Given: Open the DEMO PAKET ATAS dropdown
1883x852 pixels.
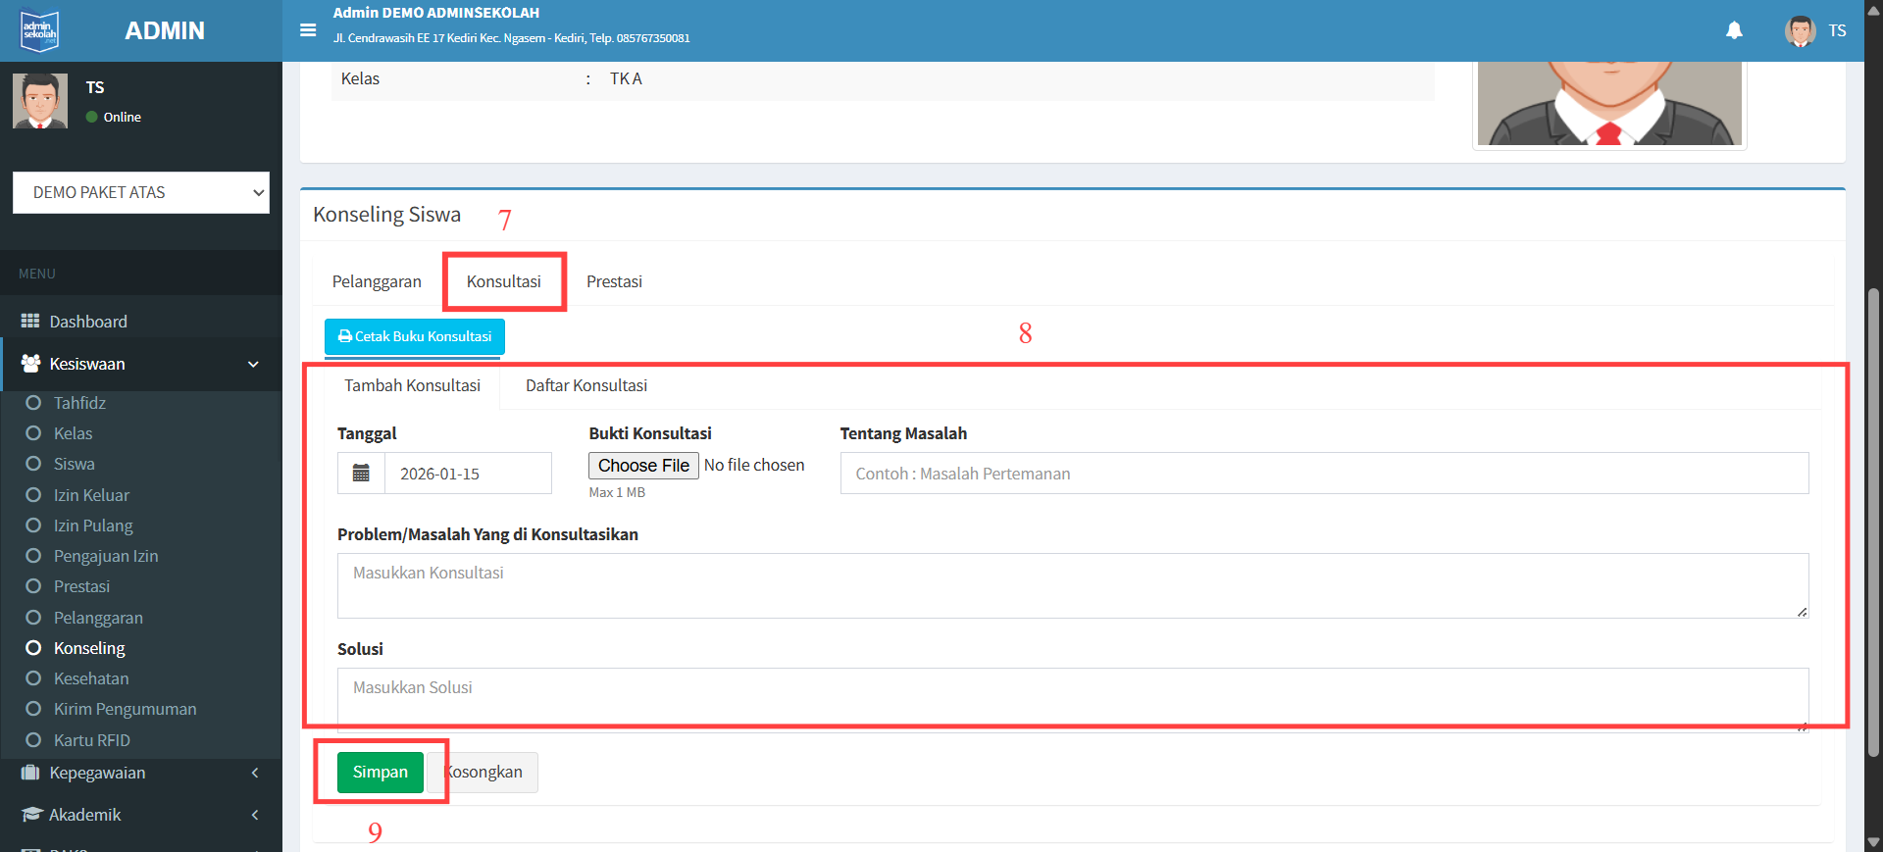Looking at the screenshot, I should click(141, 193).
